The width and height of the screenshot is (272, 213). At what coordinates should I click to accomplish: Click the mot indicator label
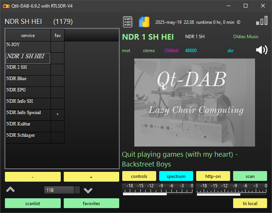click(x=126, y=51)
